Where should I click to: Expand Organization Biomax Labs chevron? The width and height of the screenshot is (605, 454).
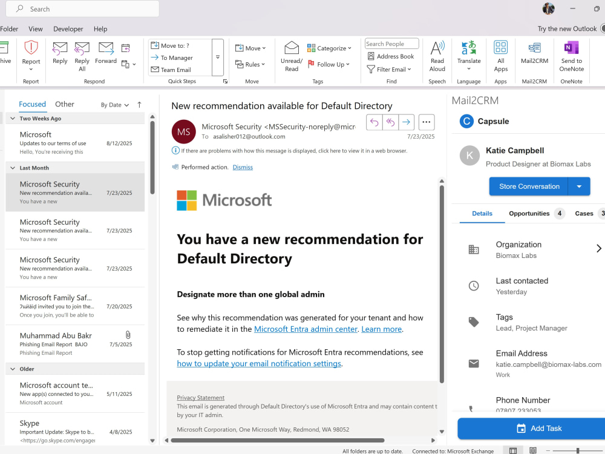599,249
